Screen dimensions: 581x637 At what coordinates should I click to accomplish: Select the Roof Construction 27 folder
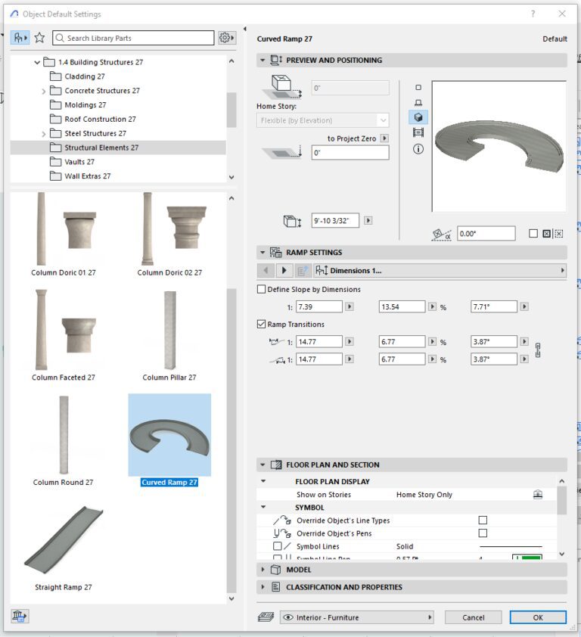(100, 119)
